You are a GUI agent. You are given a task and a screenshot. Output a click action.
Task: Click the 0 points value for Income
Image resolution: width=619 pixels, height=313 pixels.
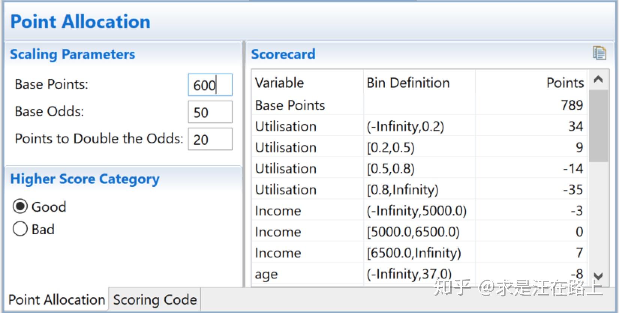pyautogui.click(x=579, y=232)
